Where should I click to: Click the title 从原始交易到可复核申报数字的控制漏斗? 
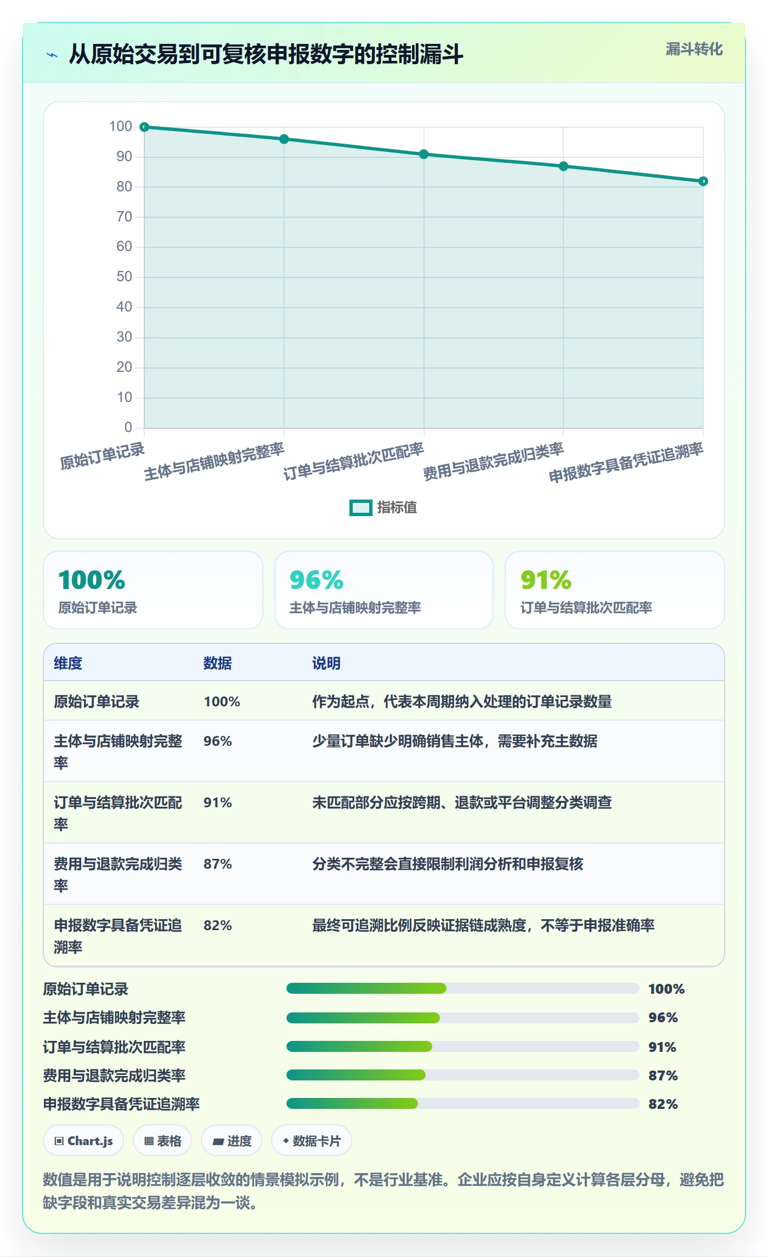(x=266, y=55)
